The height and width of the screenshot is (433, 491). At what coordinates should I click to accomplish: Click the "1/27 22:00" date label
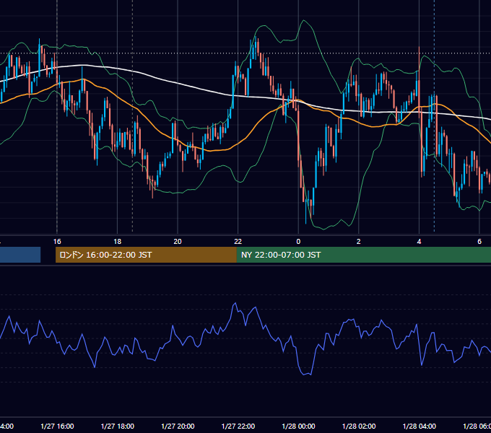[238, 426]
